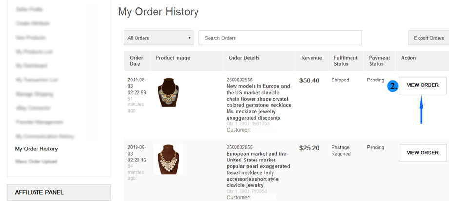The width and height of the screenshot is (449, 201).
Task: Click the blue upward arrow annotation
Action: pos(421,110)
